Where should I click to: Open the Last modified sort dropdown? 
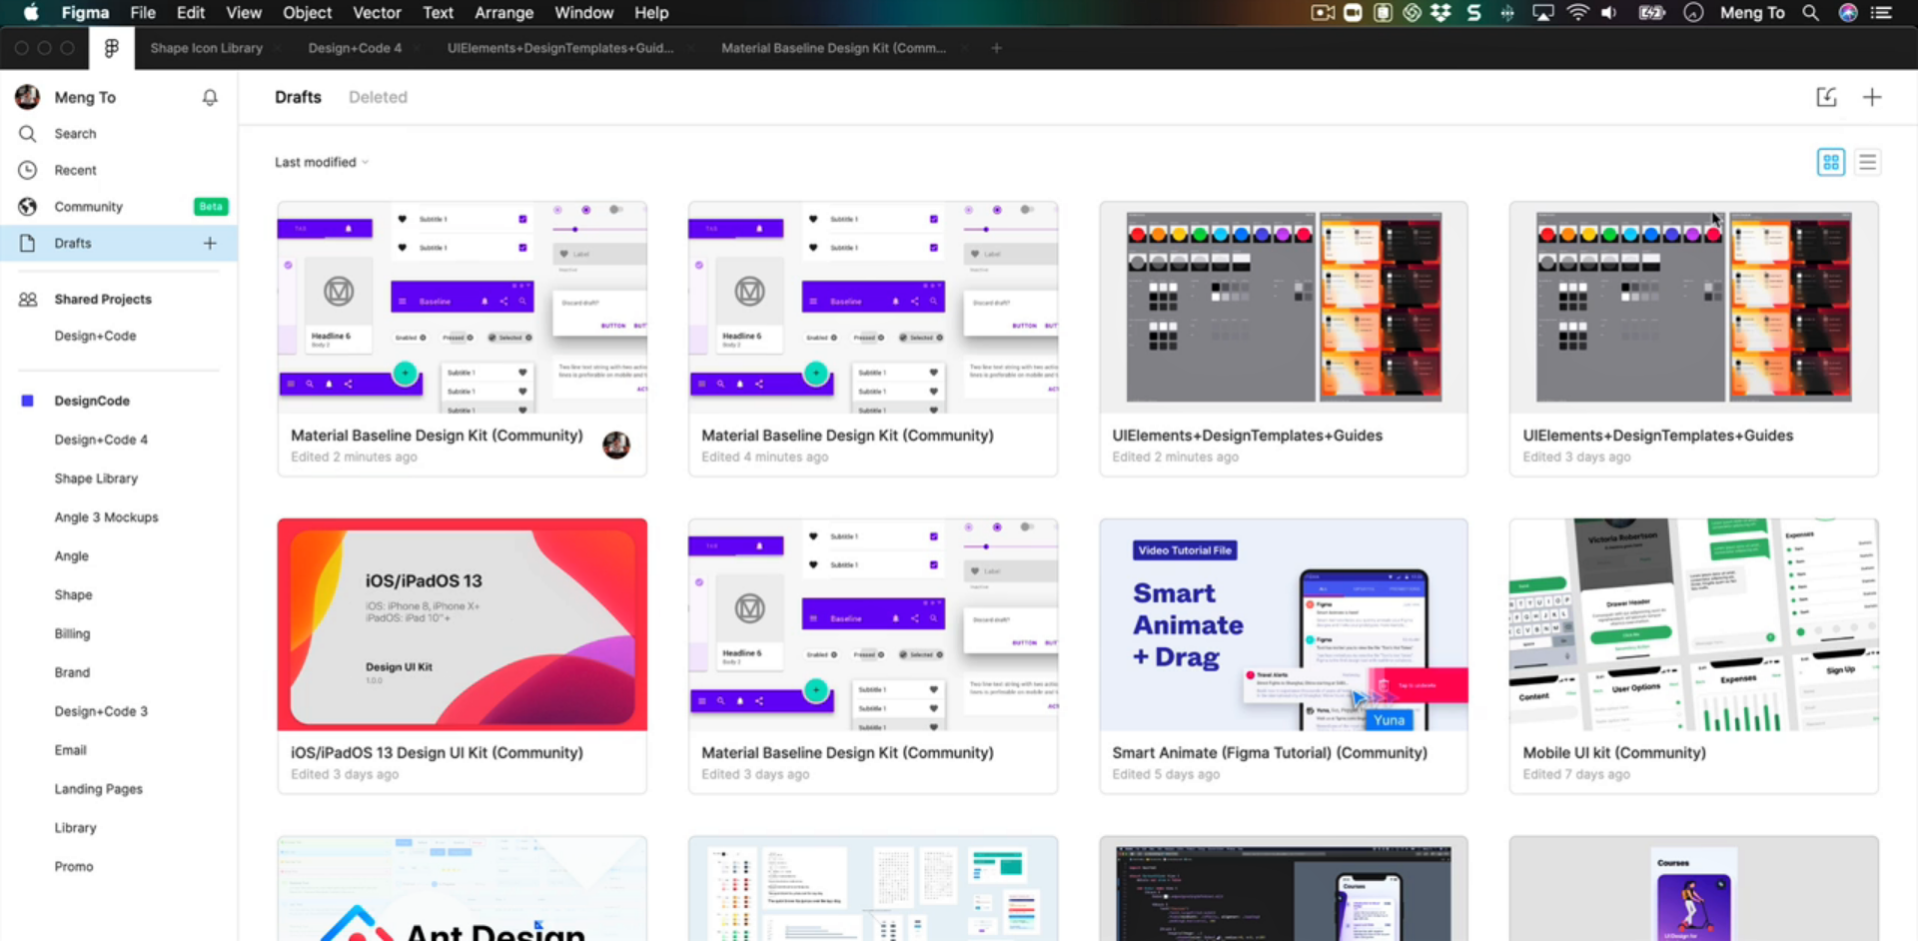point(322,162)
